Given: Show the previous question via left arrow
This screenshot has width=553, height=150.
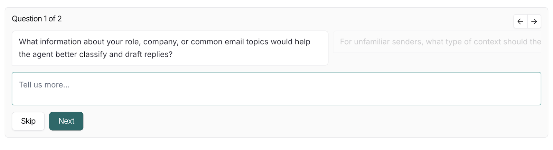Looking at the screenshot, I should (x=520, y=21).
